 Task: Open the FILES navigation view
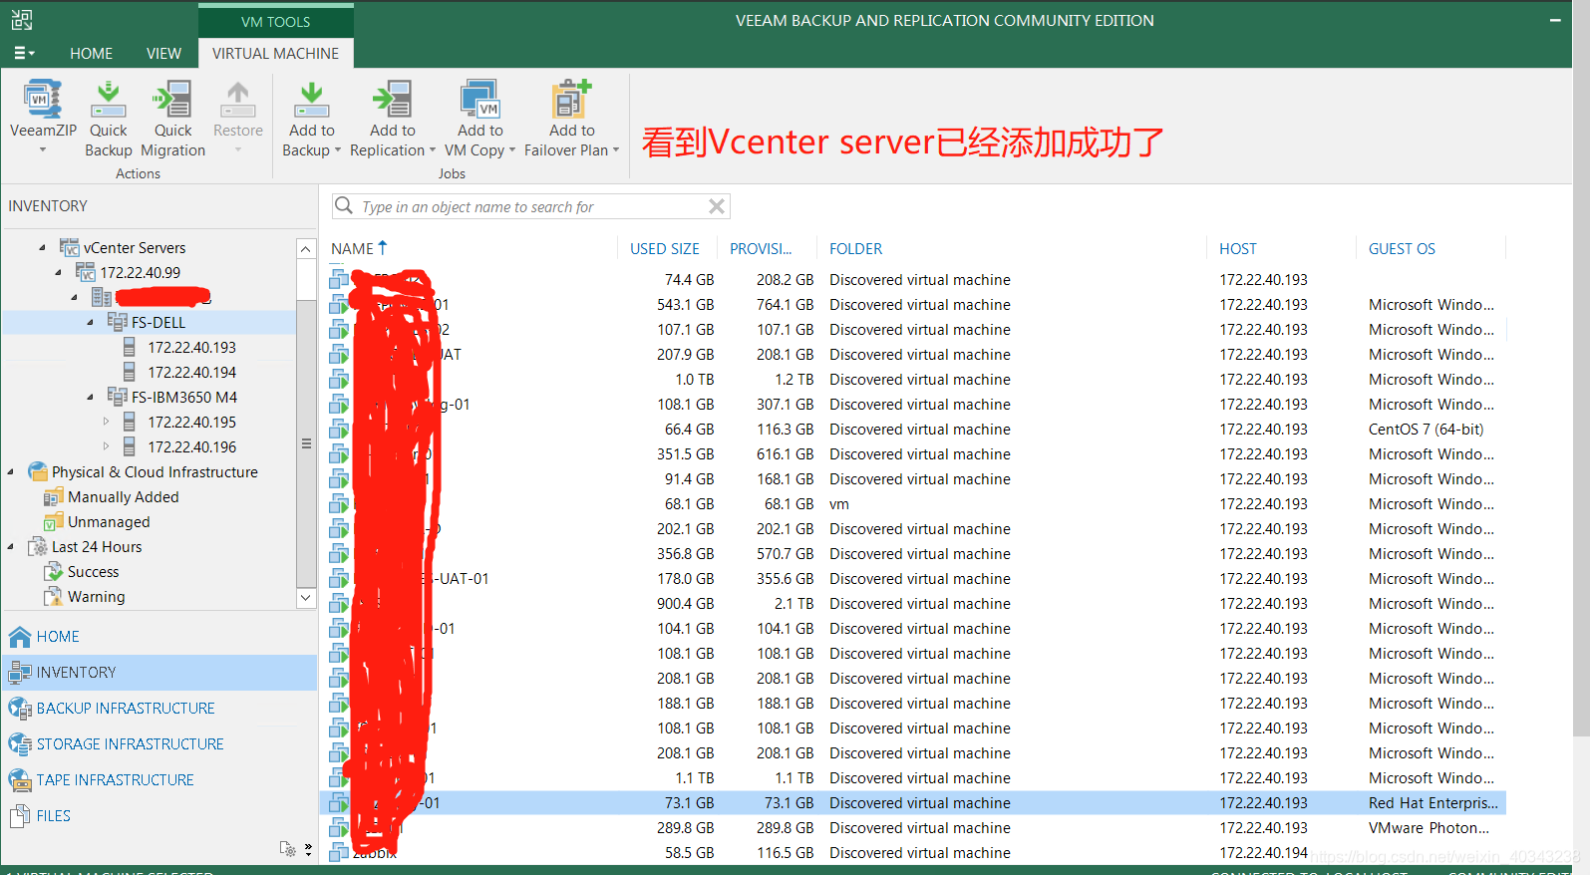pyautogui.click(x=159, y=816)
